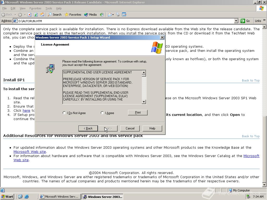
Task: Click the Cancel button in Setup Wizard
Action: (130, 128)
